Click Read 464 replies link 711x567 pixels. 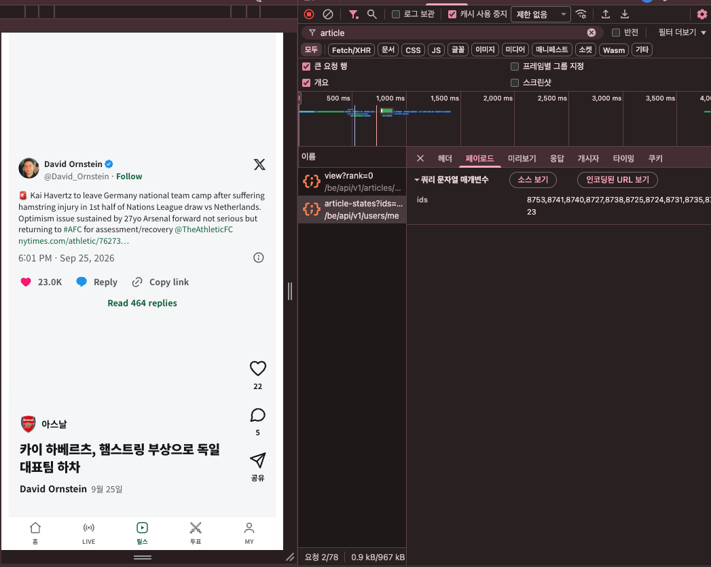(143, 304)
